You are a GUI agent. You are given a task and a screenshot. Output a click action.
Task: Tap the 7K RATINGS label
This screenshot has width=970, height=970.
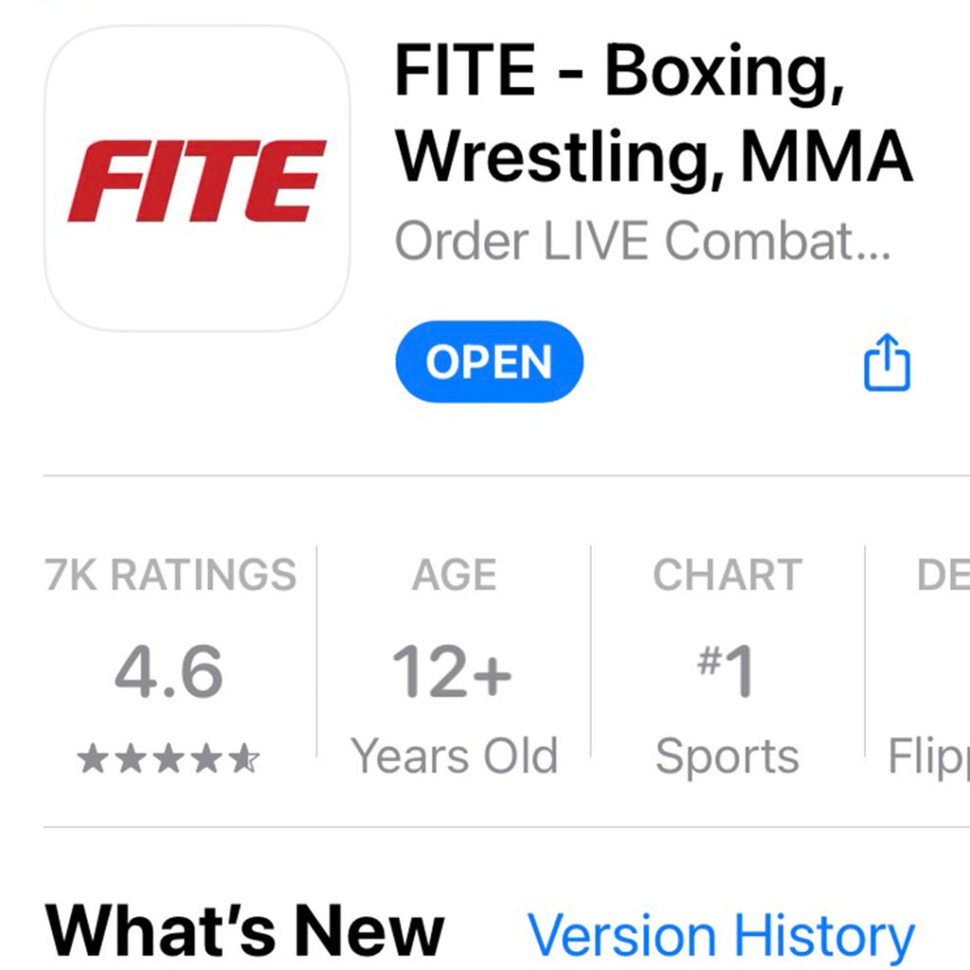click(x=171, y=574)
